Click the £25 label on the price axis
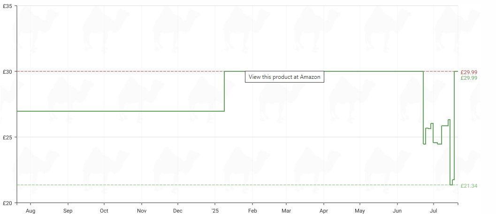The height and width of the screenshot is (214, 496). pyautogui.click(x=8, y=138)
